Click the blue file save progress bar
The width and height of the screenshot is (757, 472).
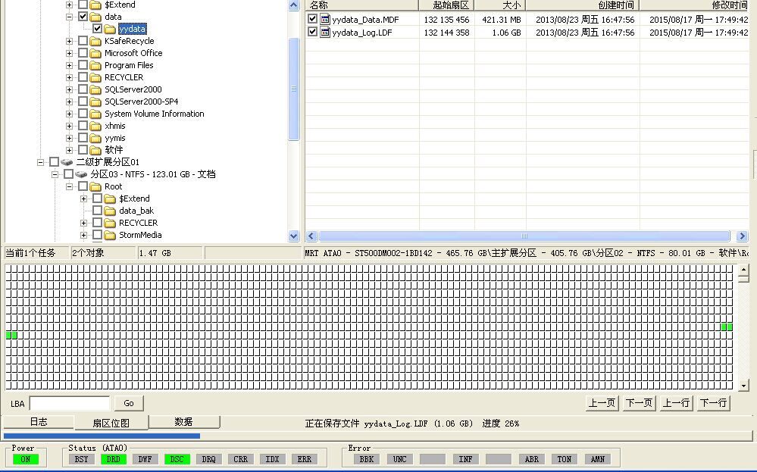point(102,436)
